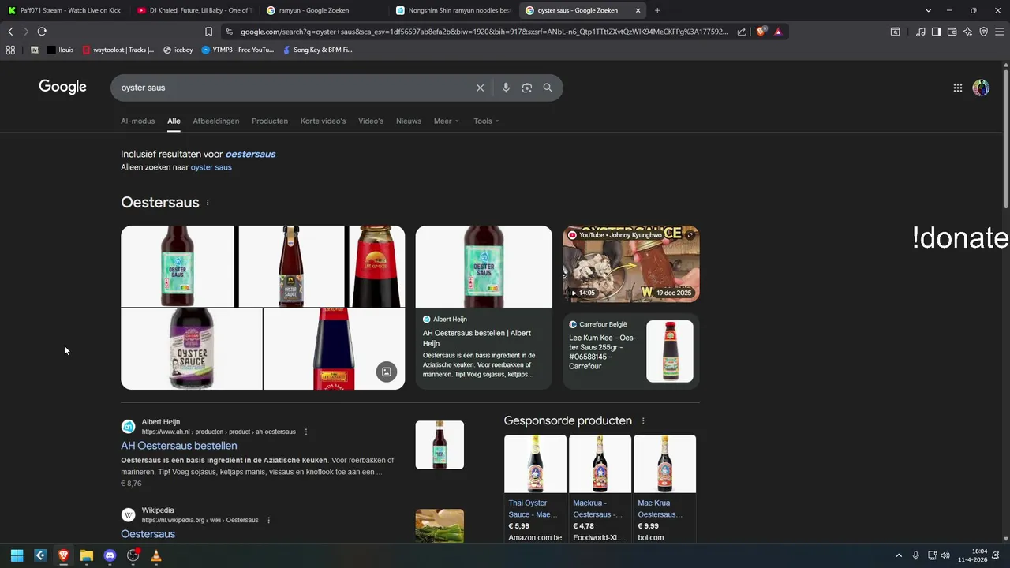Open Albert Heijn AH Oestersaus info card

click(484, 308)
